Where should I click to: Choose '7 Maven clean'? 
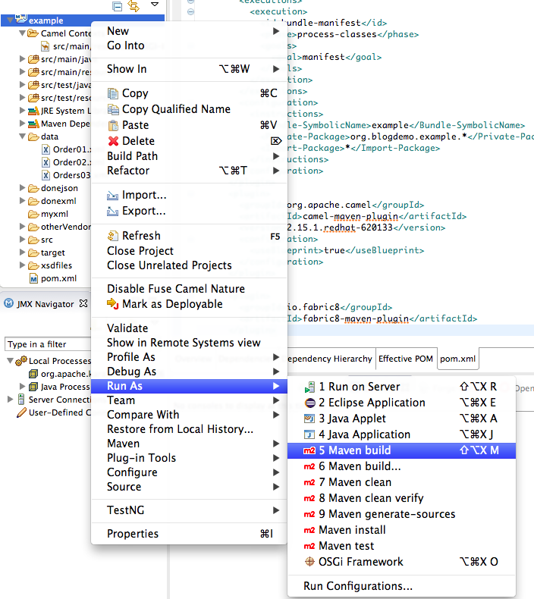401,482
